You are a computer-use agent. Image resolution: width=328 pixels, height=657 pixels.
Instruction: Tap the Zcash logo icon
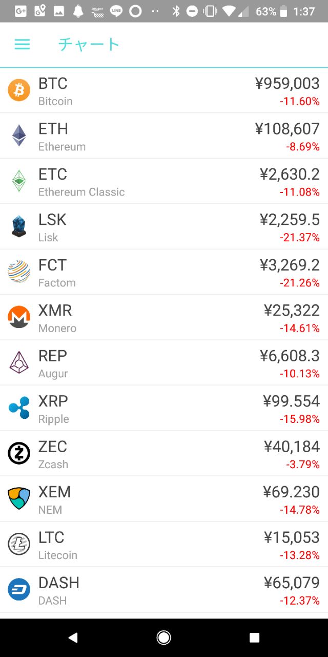coord(19,453)
